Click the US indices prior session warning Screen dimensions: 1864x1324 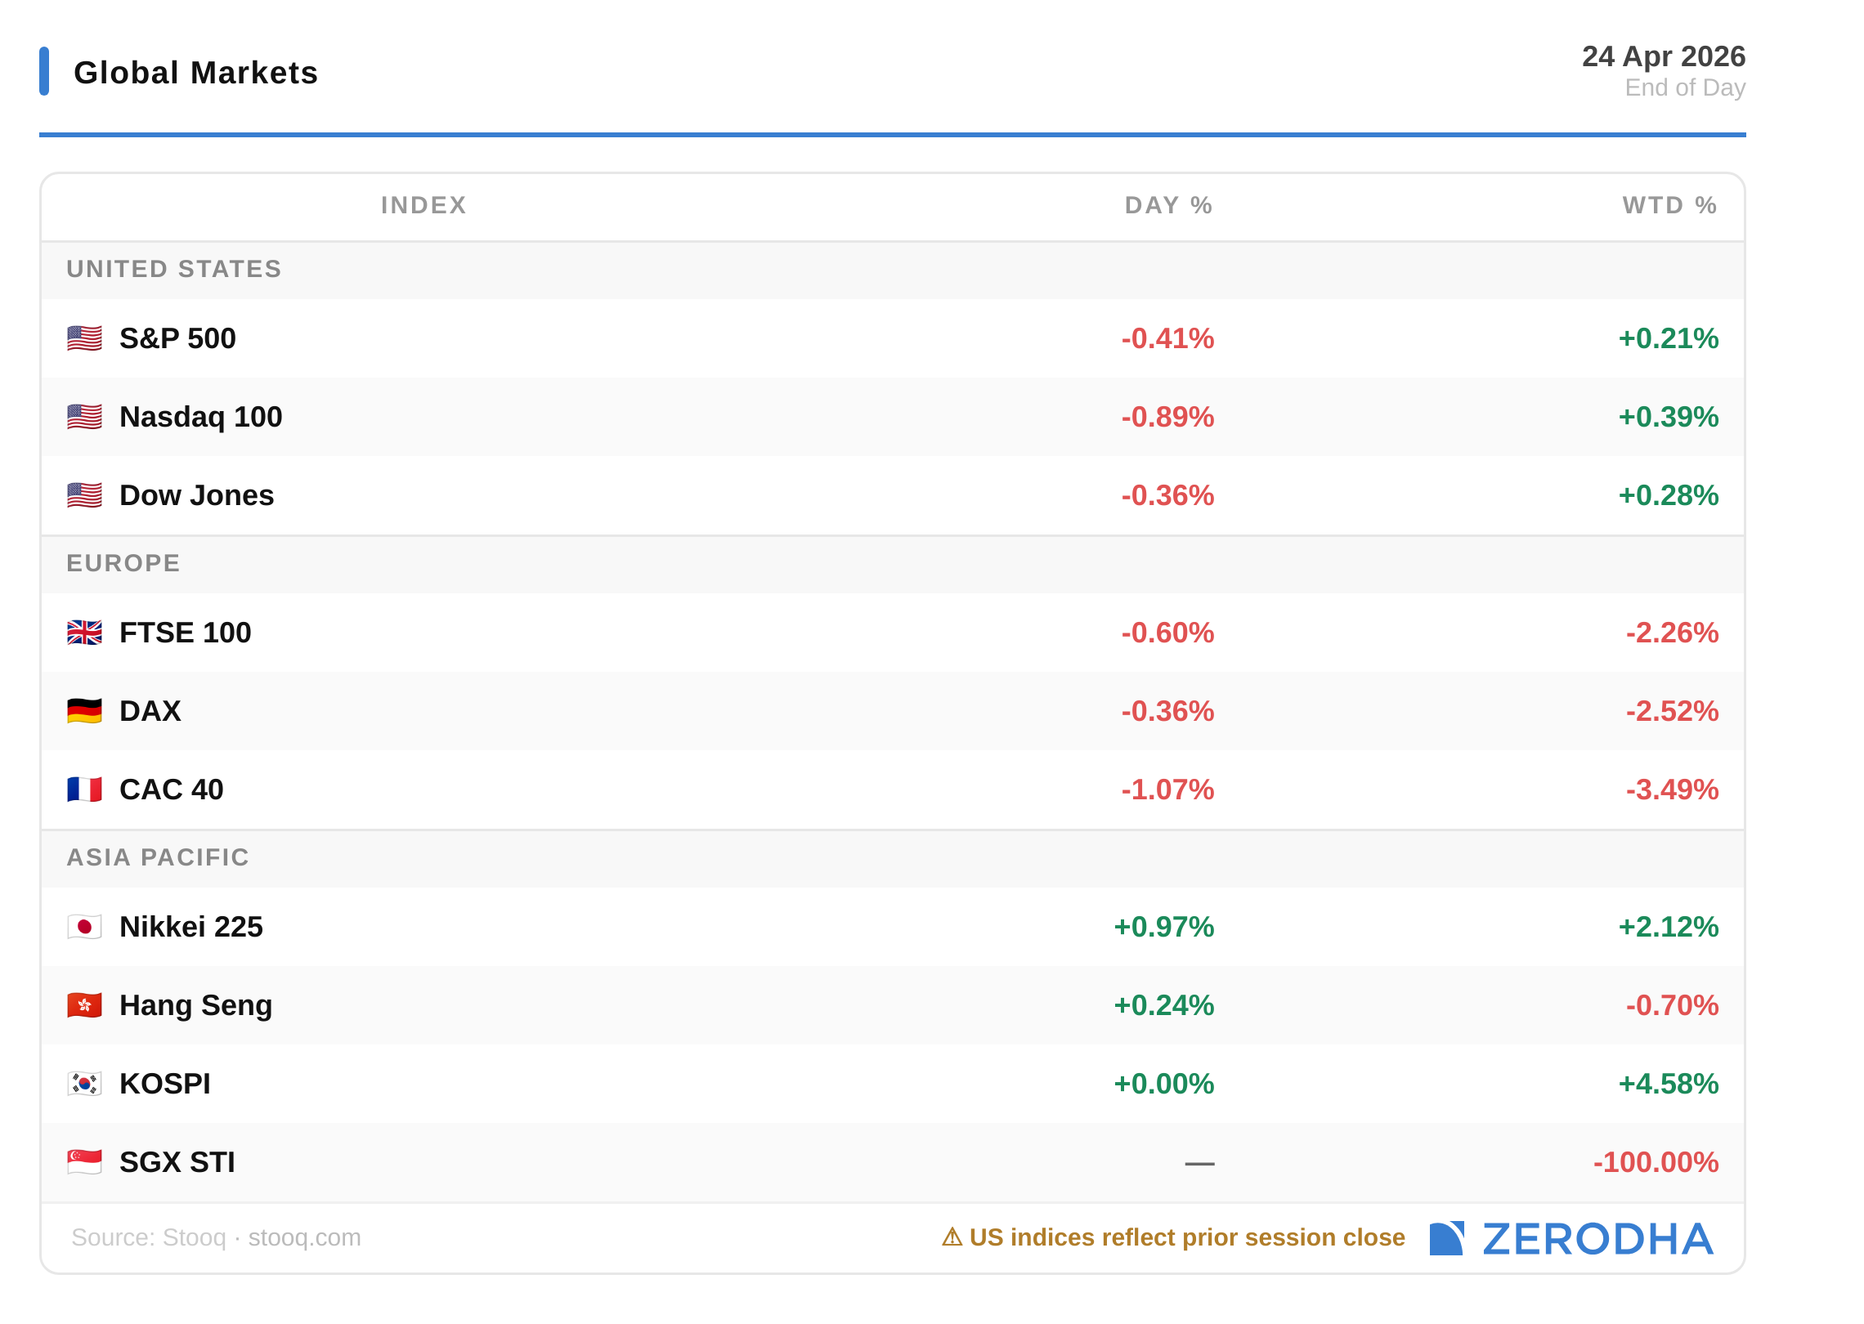[x=1173, y=1237]
